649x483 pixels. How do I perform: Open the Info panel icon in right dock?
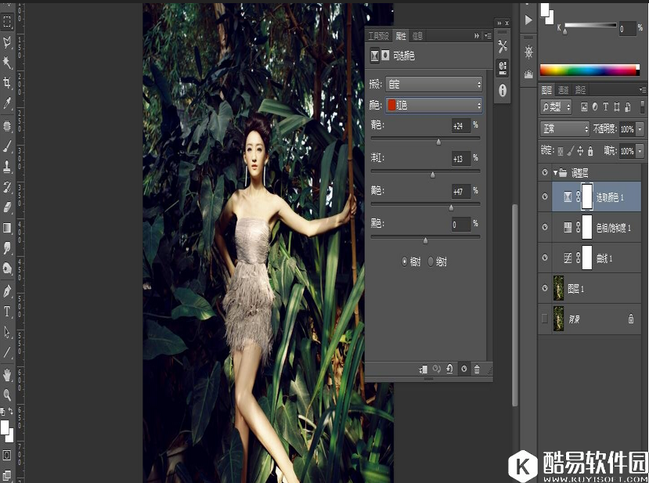[502, 90]
